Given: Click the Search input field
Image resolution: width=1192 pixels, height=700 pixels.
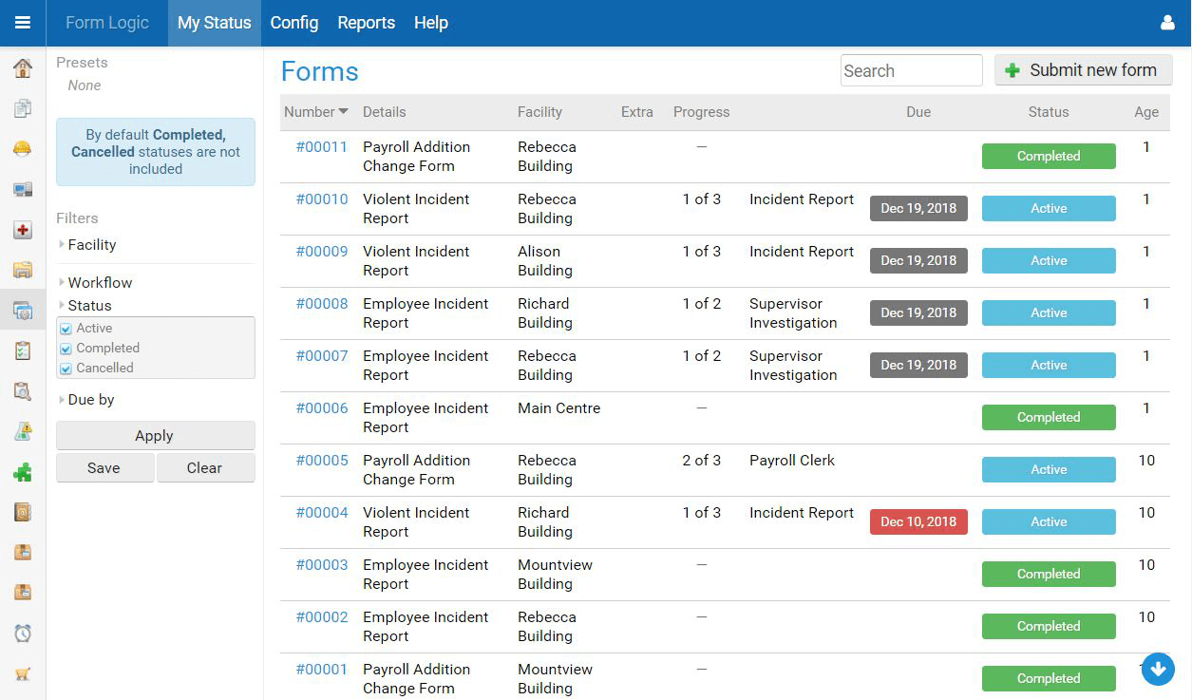Looking at the screenshot, I should 910,70.
